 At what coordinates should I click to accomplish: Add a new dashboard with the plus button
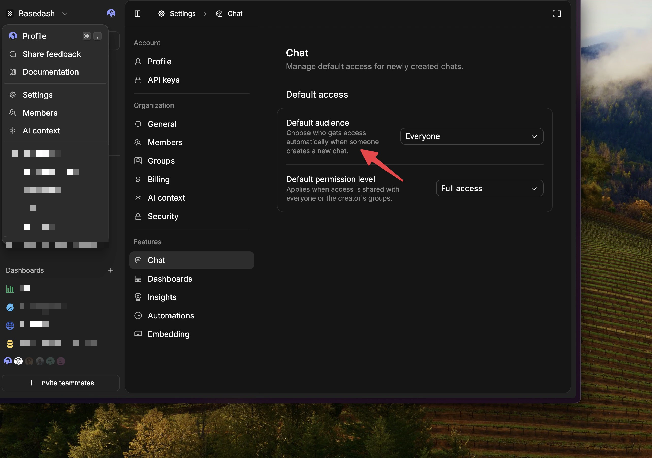coord(111,270)
